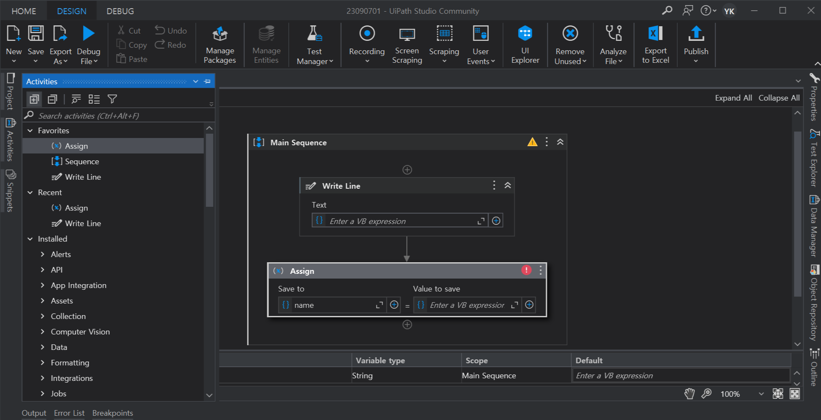Switch to the DEBUG tab
Viewport: 821px width, 420px height.
tap(120, 11)
